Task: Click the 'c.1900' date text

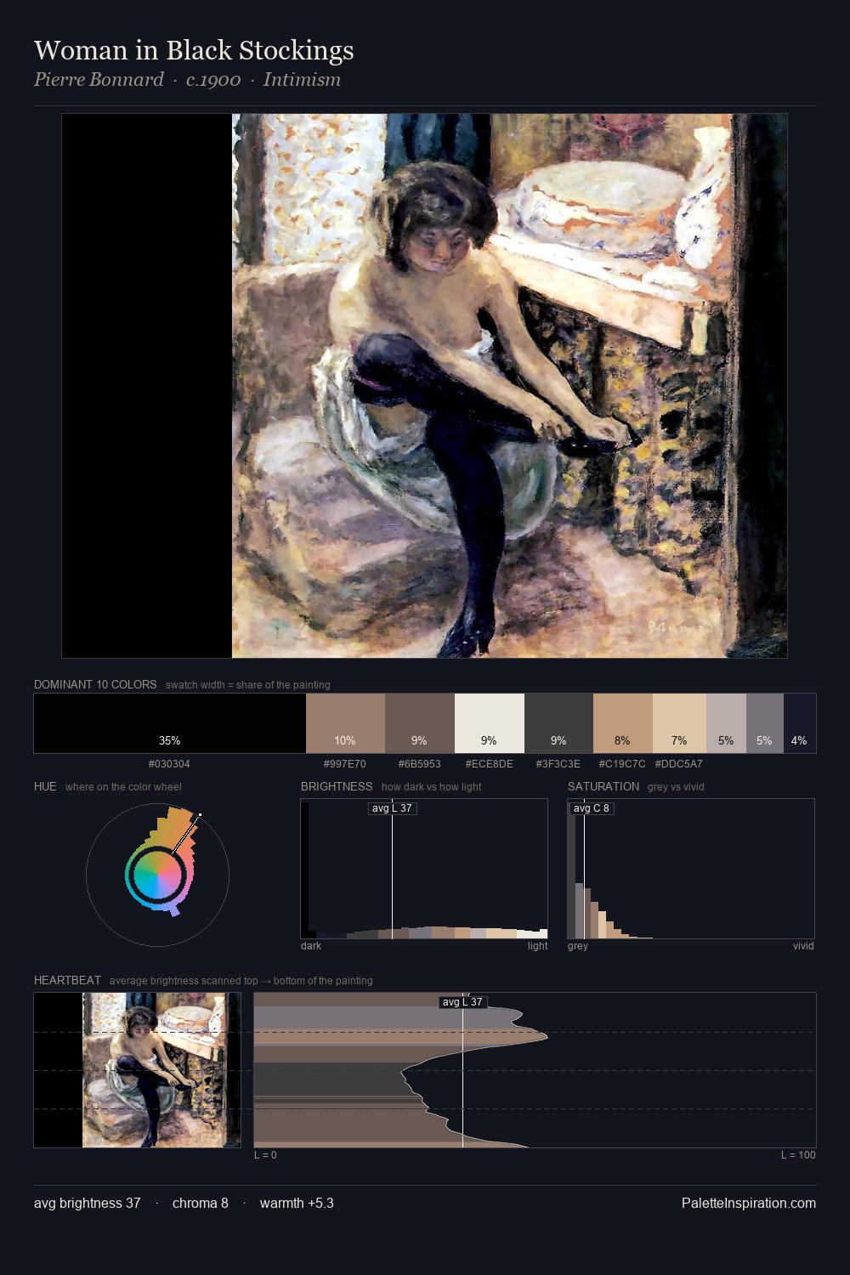Action: 213,80
